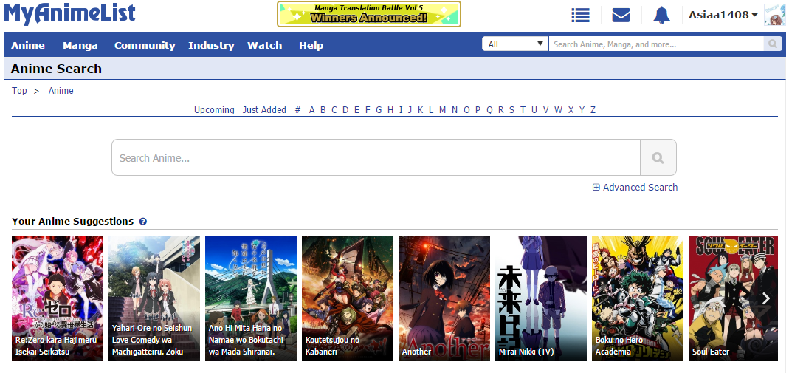This screenshot has width=789, height=373.
Task: Click the header search magnifier button
Action: tap(773, 44)
